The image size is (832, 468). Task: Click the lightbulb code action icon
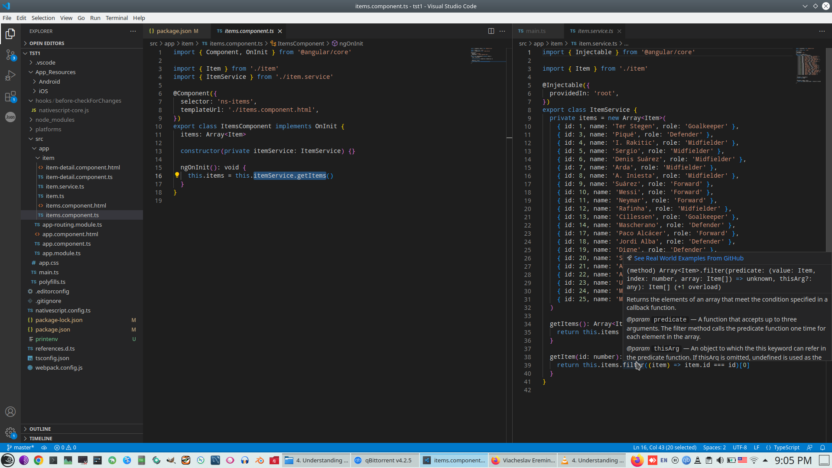click(x=177, y=175)
